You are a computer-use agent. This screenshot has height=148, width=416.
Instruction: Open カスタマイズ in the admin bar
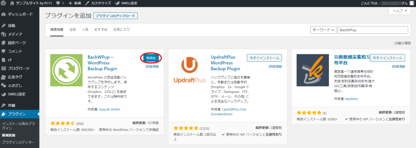[x=98, y=3]
